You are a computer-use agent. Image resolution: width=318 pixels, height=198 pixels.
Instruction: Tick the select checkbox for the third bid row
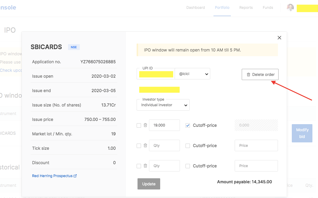(139, 166)
